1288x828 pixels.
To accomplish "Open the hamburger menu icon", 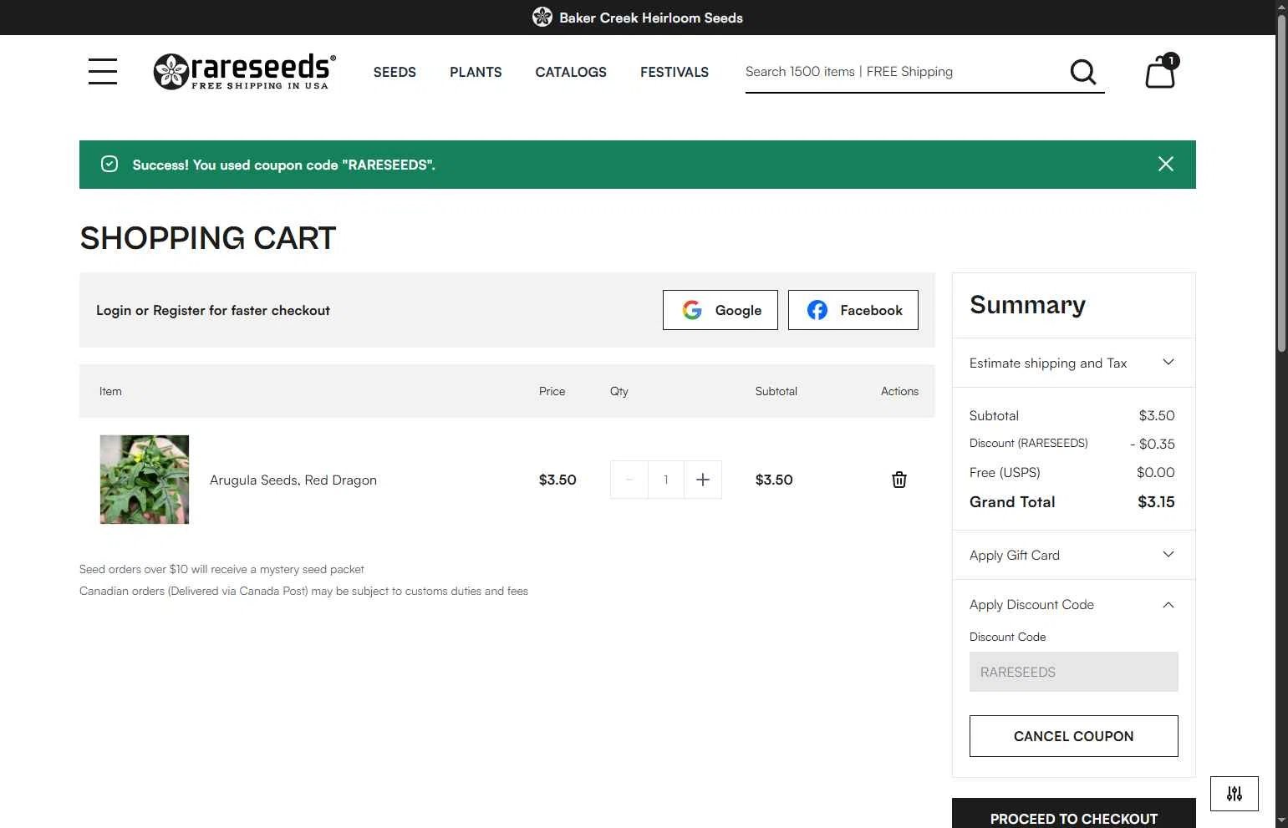I will coord(103,71).
